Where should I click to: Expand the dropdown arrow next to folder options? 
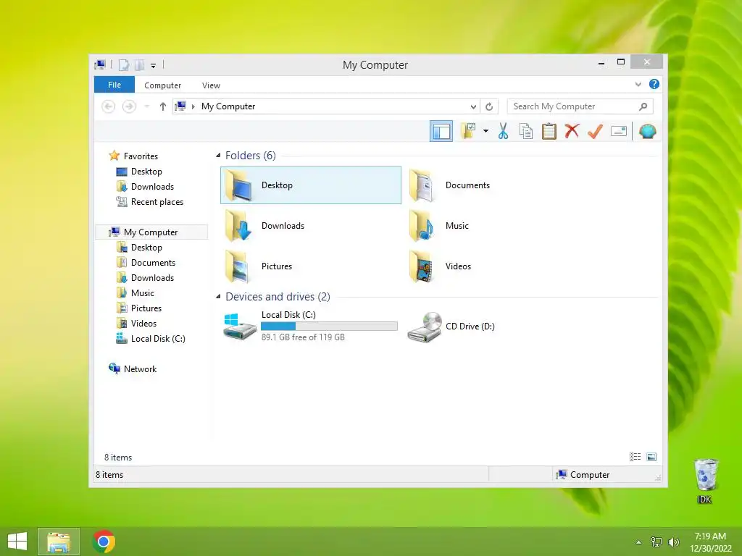tap(485, 131)
